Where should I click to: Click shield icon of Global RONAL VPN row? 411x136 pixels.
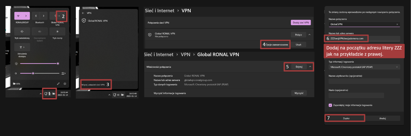(x=150, y=35)
